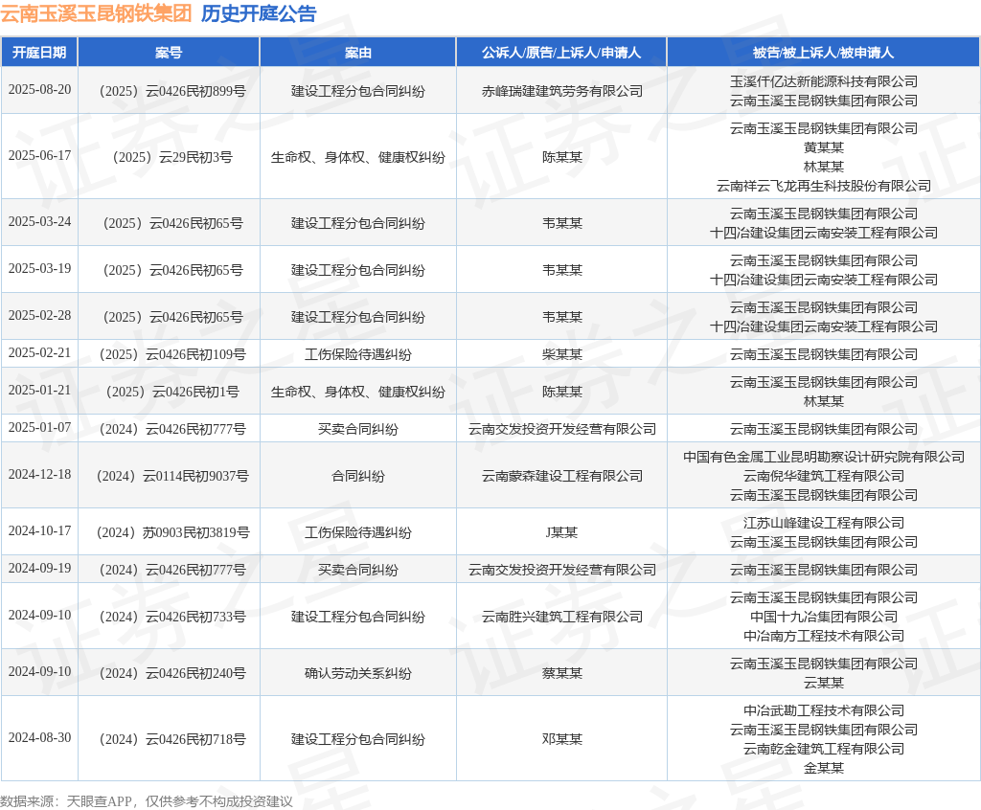Select the 公诉人/原告/上诉人/申请人 column header
Viewport: 981px width, 810px height.
click(x=561, y=53)
